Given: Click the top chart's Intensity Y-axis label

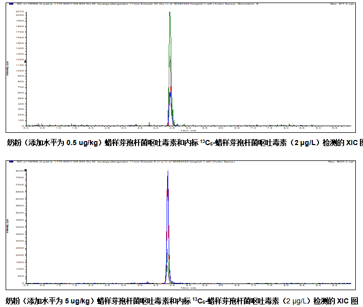Looking at the screenshot, I should [x=7, y=69].
